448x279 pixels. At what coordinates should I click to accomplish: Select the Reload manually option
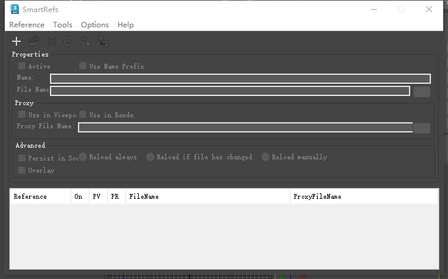[265, 157]
